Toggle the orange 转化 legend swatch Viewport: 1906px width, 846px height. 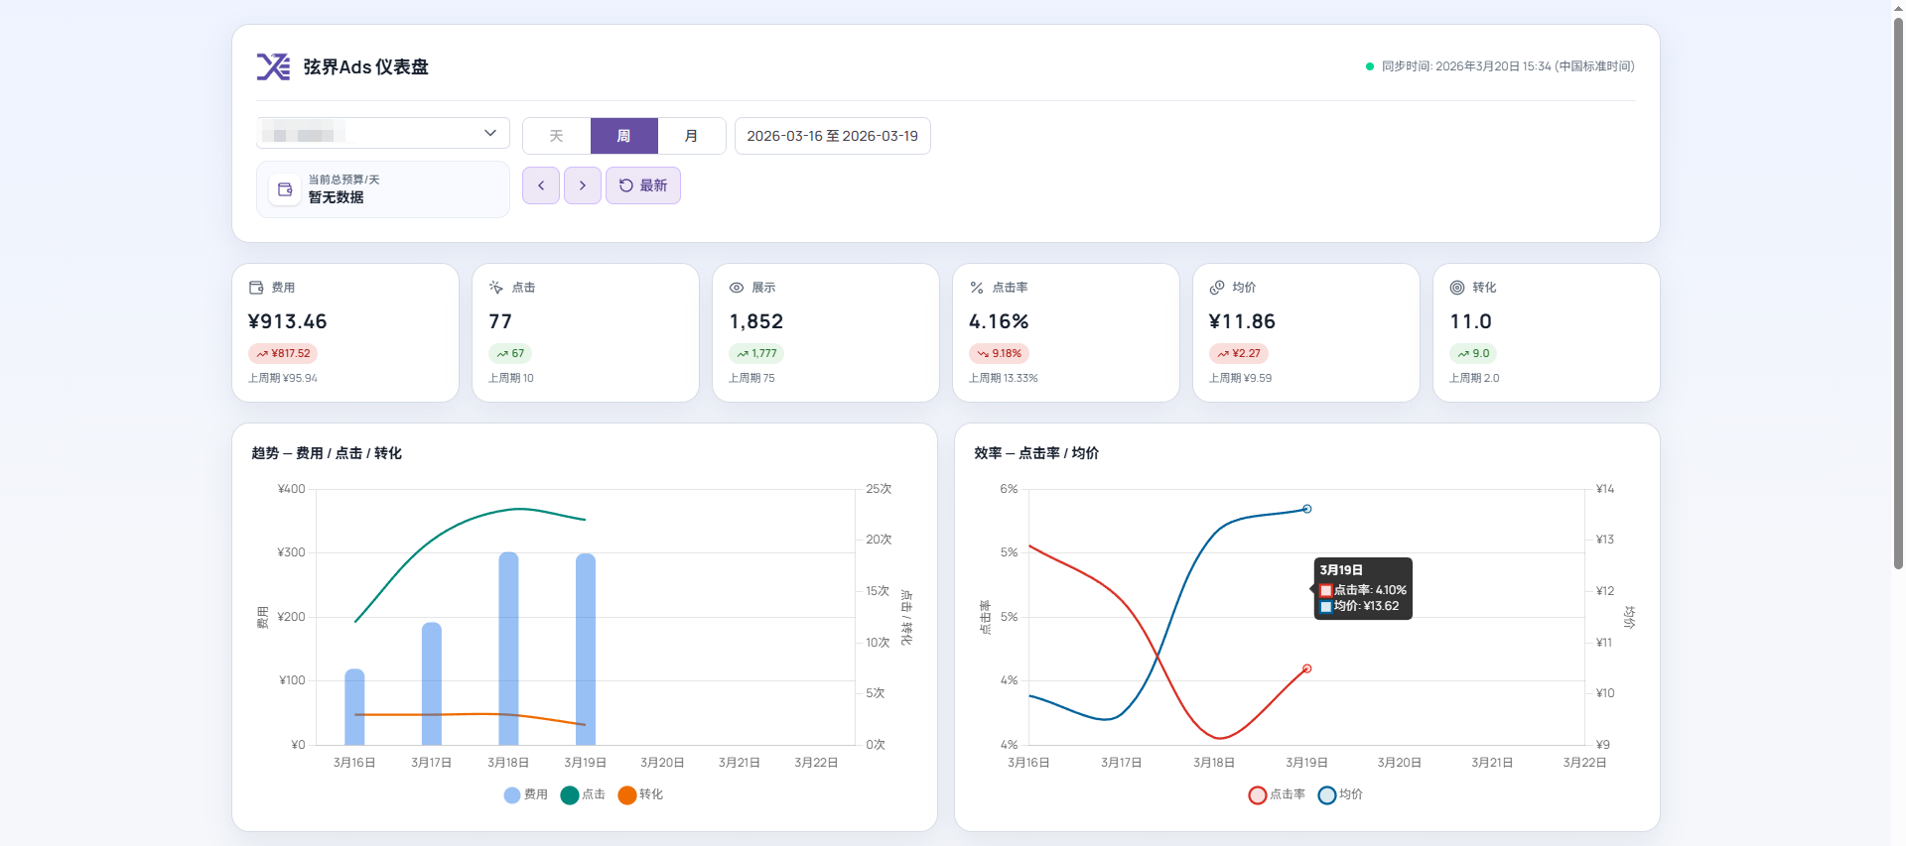pyautogui.click(x=627, y=794)
